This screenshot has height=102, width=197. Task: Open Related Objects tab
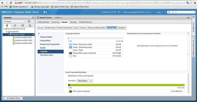click(86, 22)
